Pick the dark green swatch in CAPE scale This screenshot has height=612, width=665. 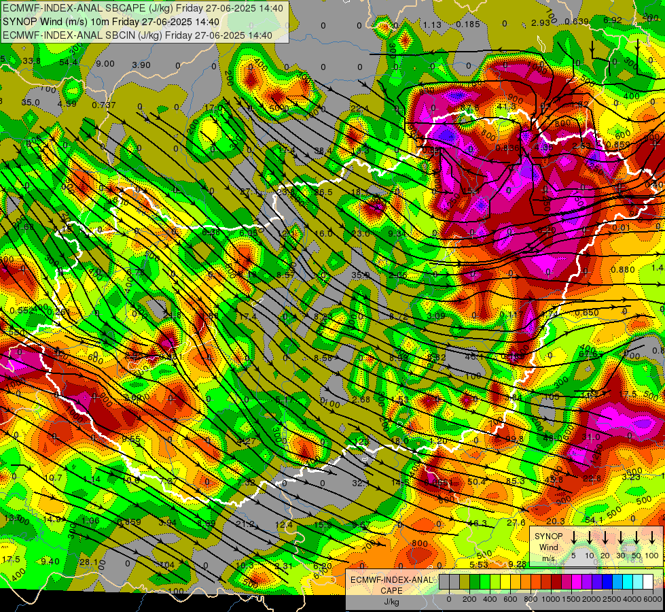coord(475,582)
